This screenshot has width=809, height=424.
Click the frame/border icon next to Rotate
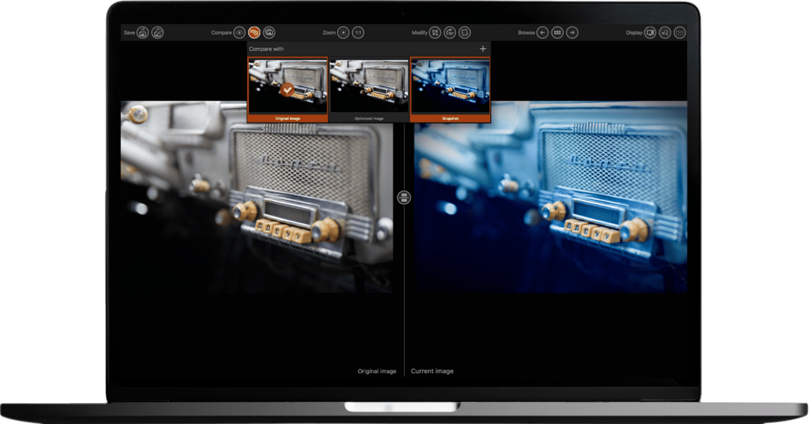coord(464,32)
